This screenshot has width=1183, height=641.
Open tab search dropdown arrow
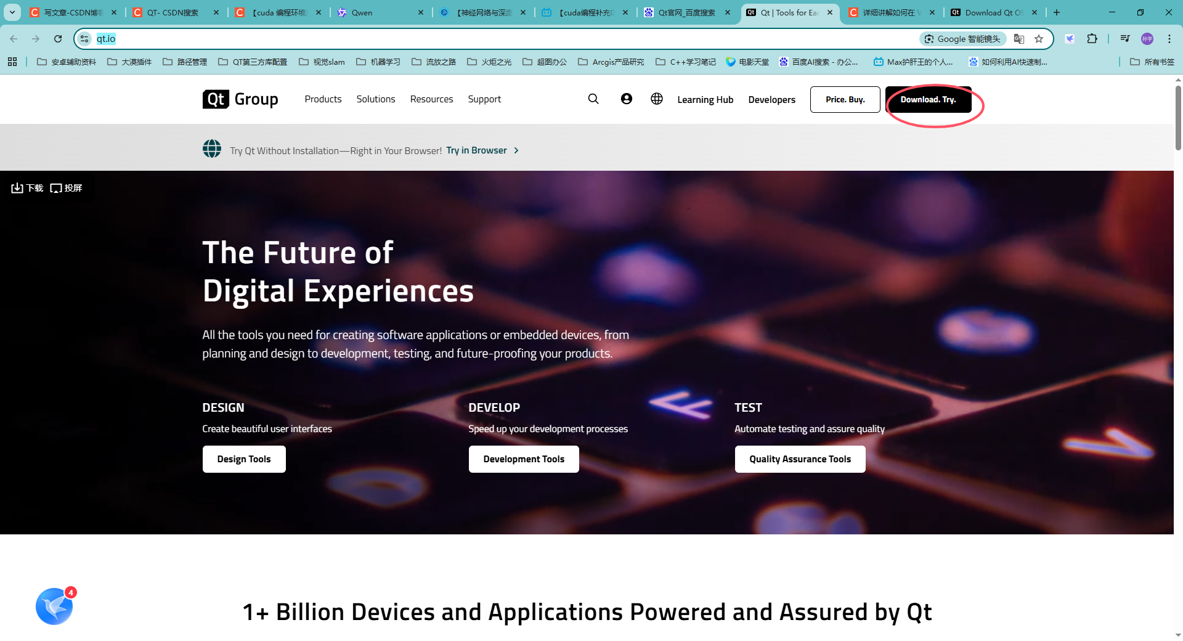(12, 12)
